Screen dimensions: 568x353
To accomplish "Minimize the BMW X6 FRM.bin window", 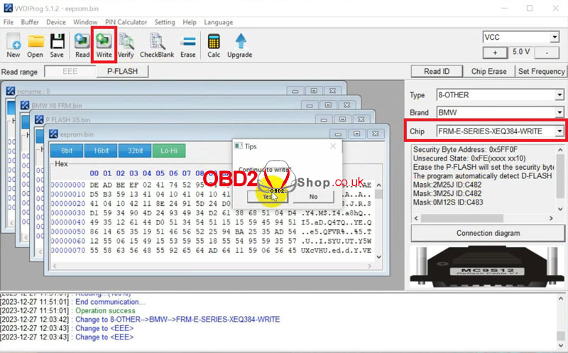I will tap(310, 105).
